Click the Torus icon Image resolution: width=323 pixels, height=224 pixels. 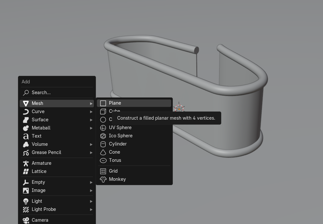[103, 161]
